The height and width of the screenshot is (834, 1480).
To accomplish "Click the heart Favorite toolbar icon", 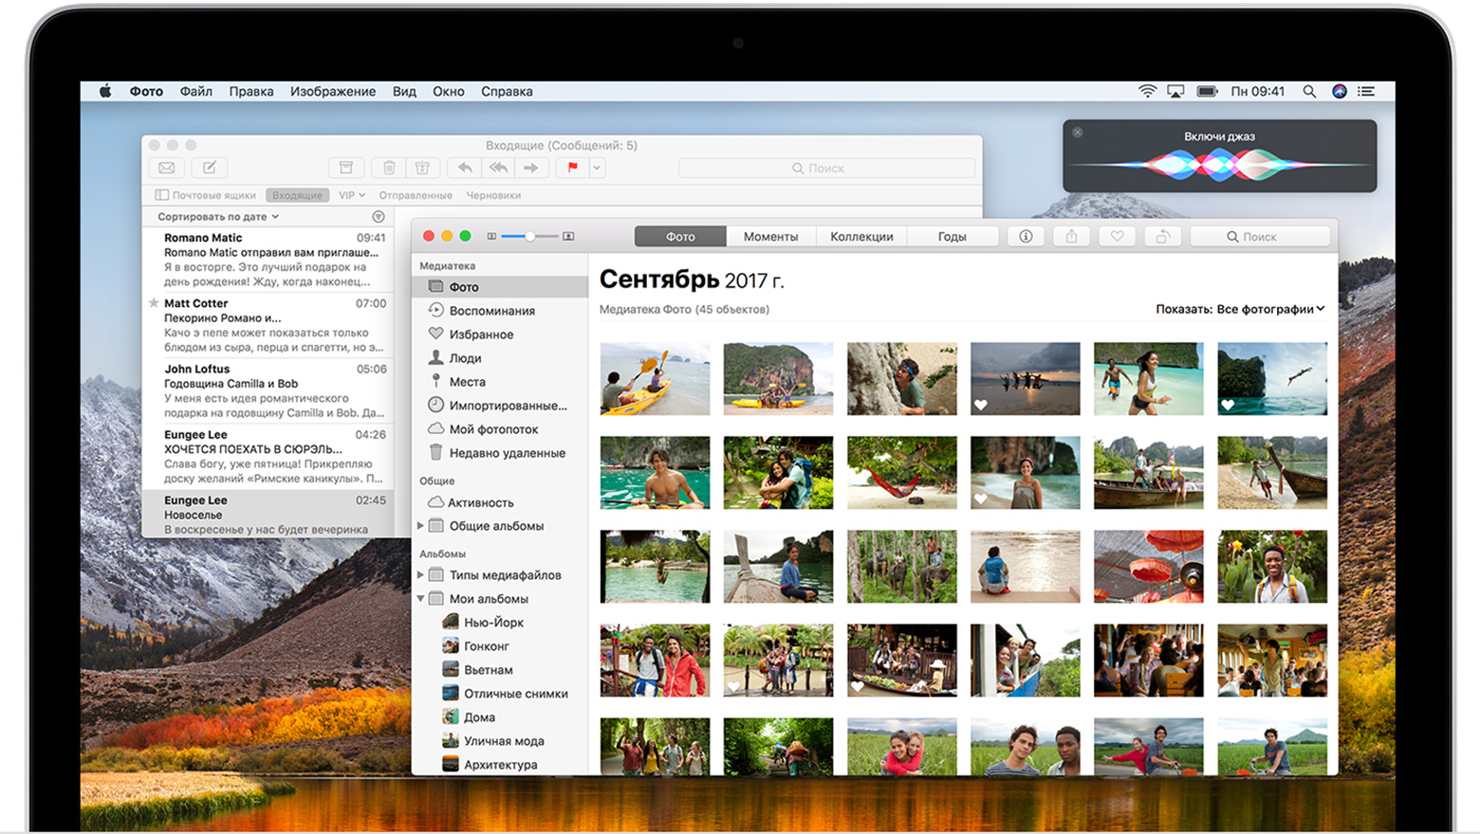I will click(x=1117, y=237).
